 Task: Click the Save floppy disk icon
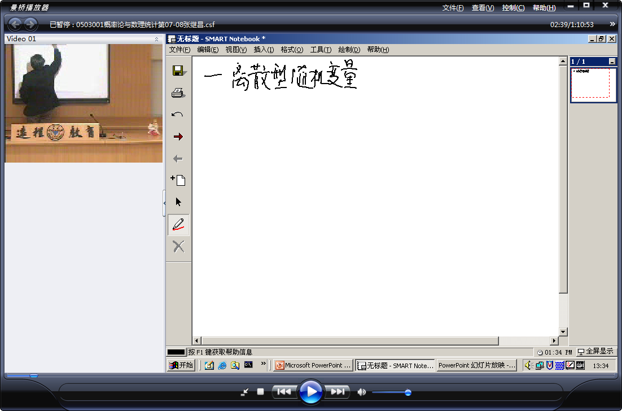pos(178,71)
